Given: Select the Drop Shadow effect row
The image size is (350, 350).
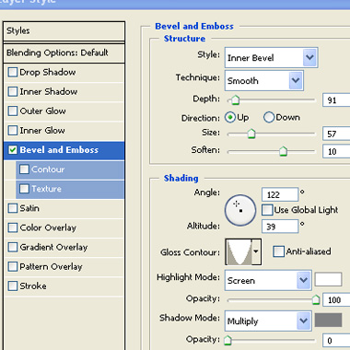Looking at the screenshot, I should coord(64,73).
